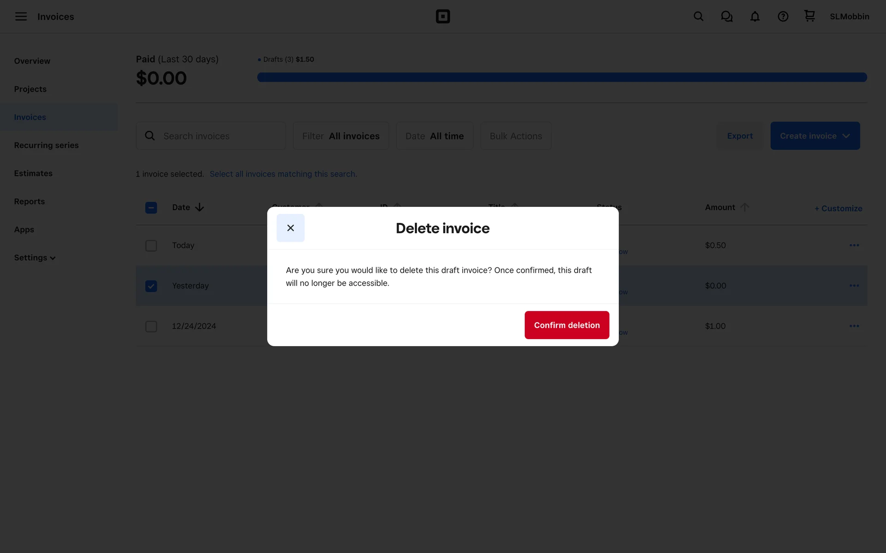Uncheck the Yesterday invoice checkbox
Viewport: 886px width, 553px height.
coord(151,286)
